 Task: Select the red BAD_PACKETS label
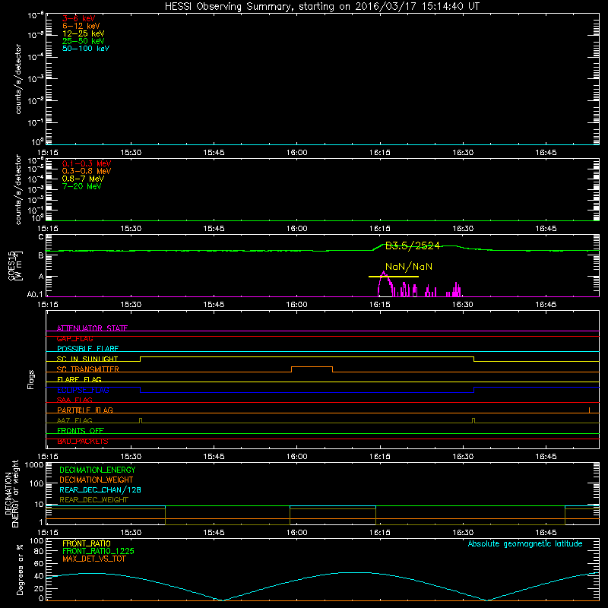click(x=83, y=442)
